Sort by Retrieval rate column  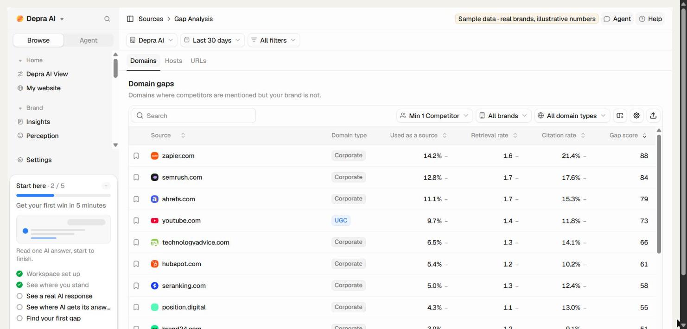pos(494,136)
